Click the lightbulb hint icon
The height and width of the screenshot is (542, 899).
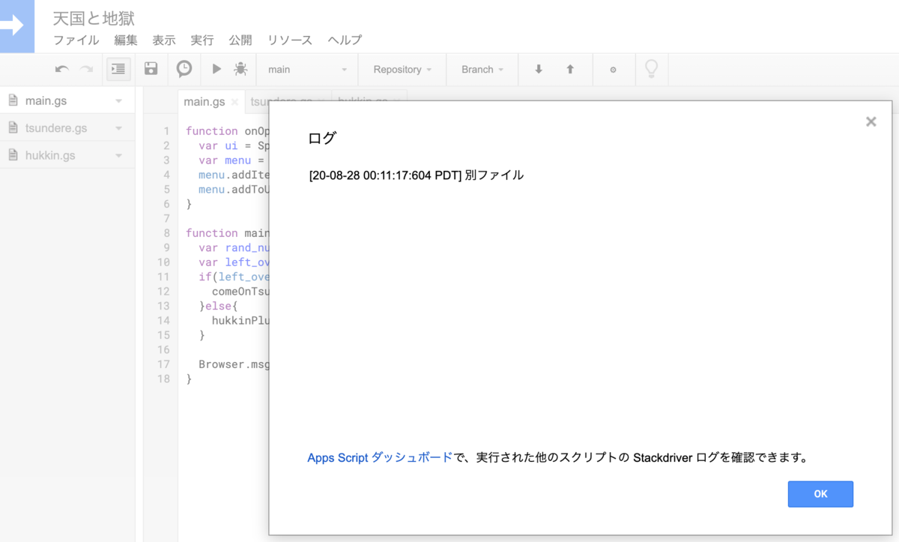click(652, 69)
